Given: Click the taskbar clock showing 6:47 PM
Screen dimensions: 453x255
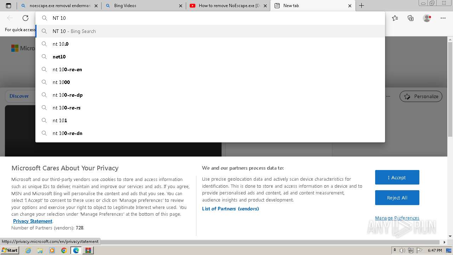Looking at the screenshot, I should click(x=435, y=250).
